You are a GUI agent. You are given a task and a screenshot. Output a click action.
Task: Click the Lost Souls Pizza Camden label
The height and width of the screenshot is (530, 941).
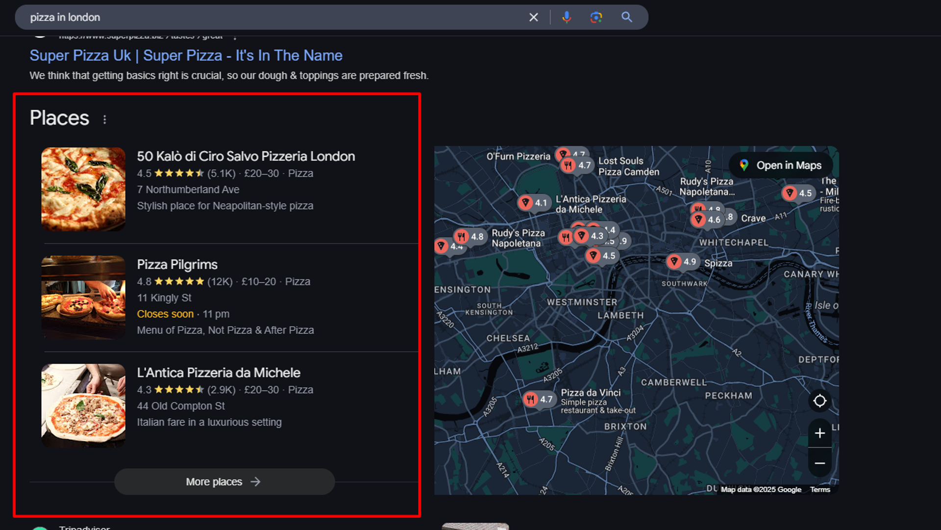click(x=629, y=166)
